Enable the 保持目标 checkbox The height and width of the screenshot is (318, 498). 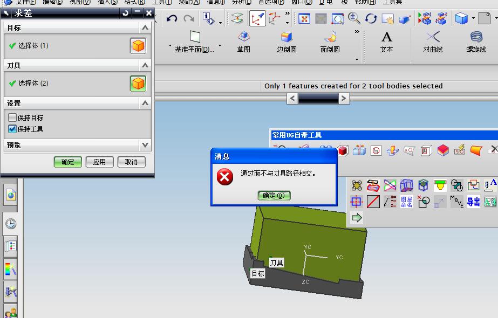pos(12,117)
